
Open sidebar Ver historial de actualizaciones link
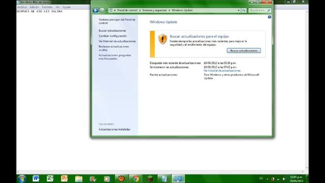pyautogui.click(x=117, y=41)
